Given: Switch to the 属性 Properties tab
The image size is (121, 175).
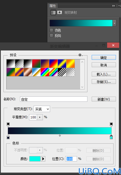Looking at the screenshot, I should [x=53, y=6].
